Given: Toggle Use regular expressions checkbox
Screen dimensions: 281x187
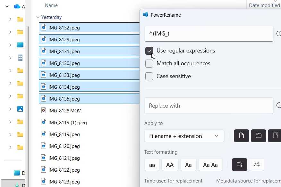Looking at the screenshot, I should coord(149,51).
